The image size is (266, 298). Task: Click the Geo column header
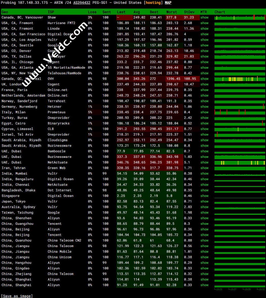click(5, 12)
